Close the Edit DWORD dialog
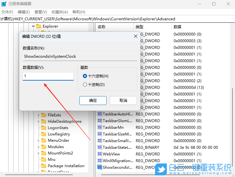 point(136,36)
